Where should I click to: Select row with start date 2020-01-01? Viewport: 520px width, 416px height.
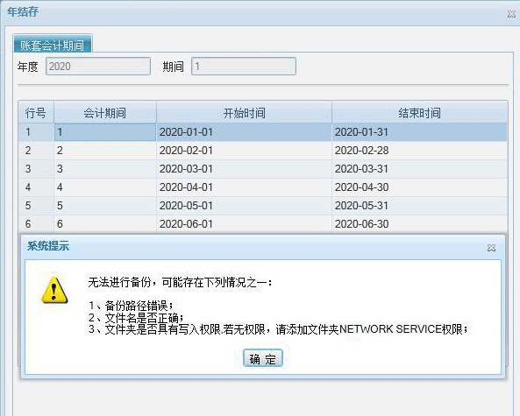[263, 132]
